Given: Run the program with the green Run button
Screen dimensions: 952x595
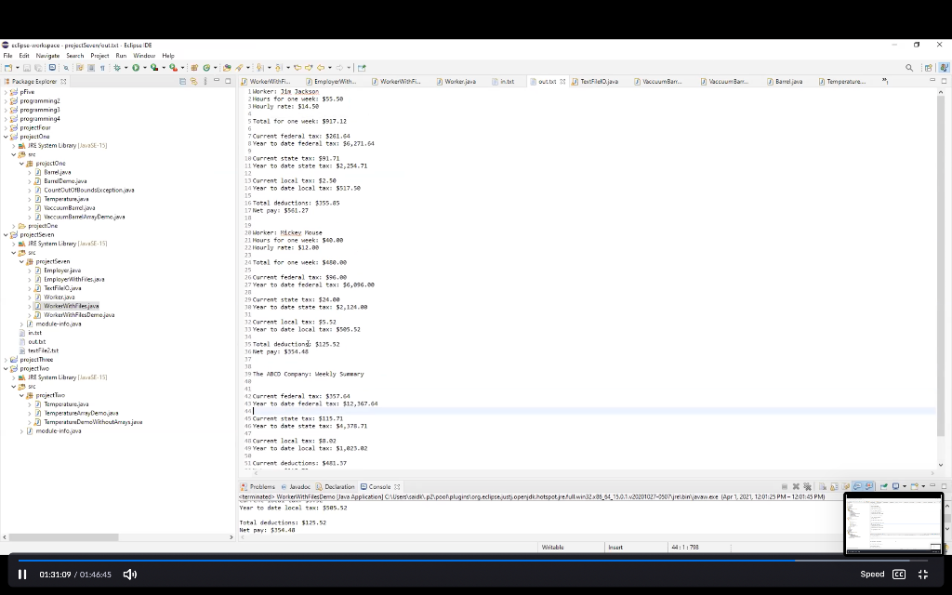Looking at the screenshot, I should click(x=136, y=68).
